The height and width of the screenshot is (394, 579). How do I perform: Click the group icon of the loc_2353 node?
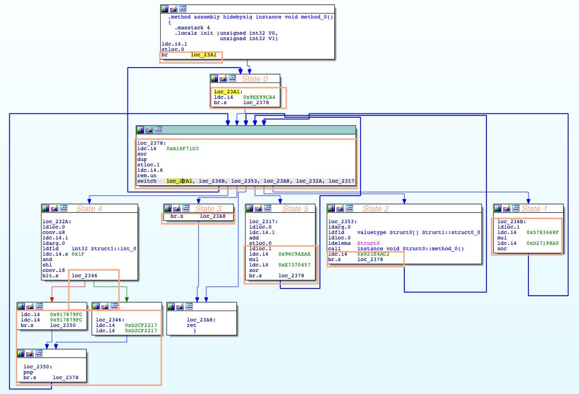[349, 208]
